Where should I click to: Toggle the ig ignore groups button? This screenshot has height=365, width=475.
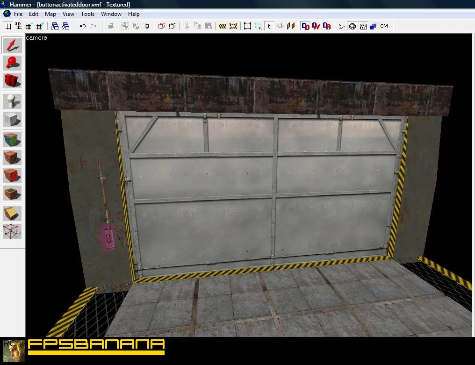pyautogui.click(x=147, y=26)
